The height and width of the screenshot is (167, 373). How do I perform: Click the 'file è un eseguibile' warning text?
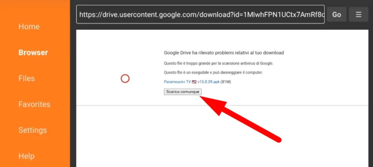tap(213, 73)
